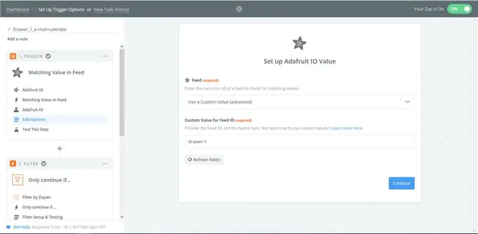Viewport: 478px width, 234px height.
Task: Click the orange Filter step icon
Action: pyautogui.click(x=13, y=164)
